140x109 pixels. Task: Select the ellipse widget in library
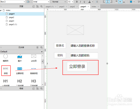(6, 58)
